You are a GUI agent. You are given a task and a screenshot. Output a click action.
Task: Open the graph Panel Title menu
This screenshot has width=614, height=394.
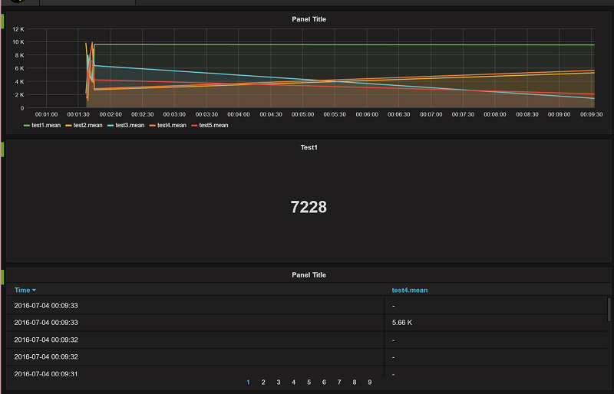(x=309, y=19)
